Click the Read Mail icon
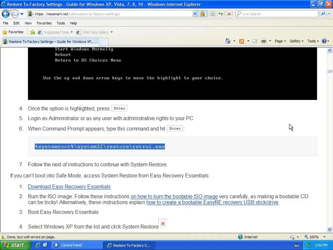The image size is (333, 250). point(255,41)
